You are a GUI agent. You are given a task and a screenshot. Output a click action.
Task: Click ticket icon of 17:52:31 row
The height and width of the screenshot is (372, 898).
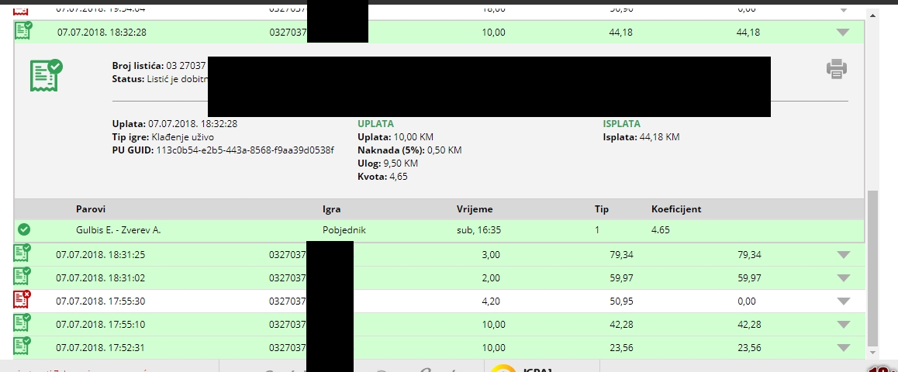[22, 346]
